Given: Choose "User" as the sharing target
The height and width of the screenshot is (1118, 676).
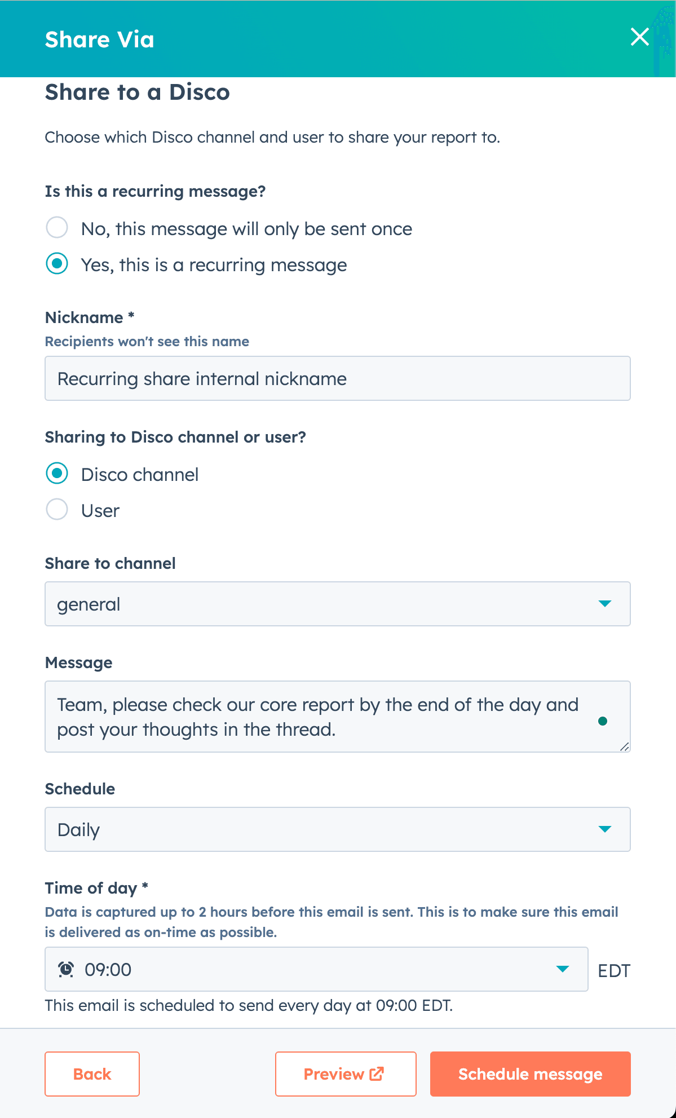Looking at the screenshot, I should pyautogui.click(x=56, y=509).
